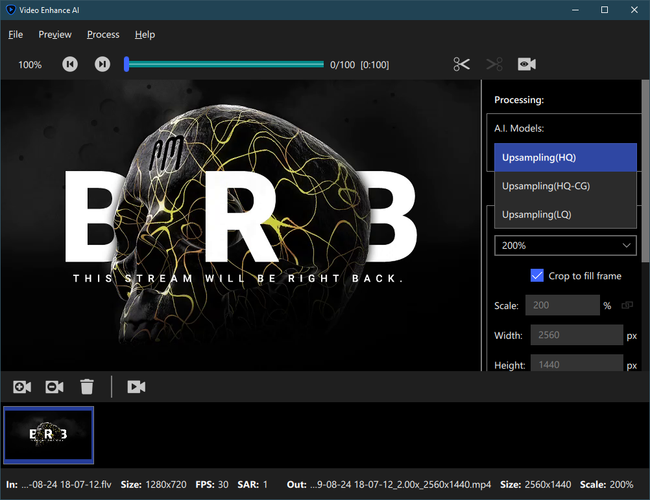Click the scissors trim icon
The width and height of the screenshot is (650, 500).
(x=462, y=64)
